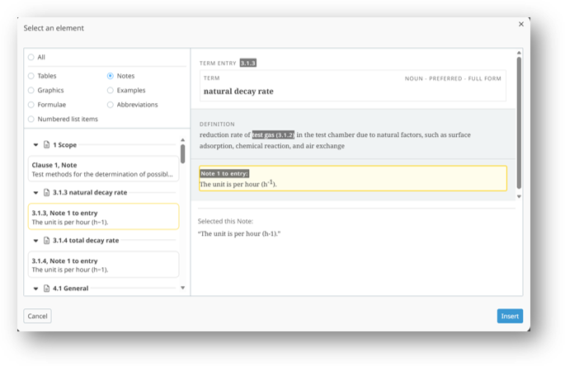Click the preview pane scrollbar thumb

[x=519, y=123]
